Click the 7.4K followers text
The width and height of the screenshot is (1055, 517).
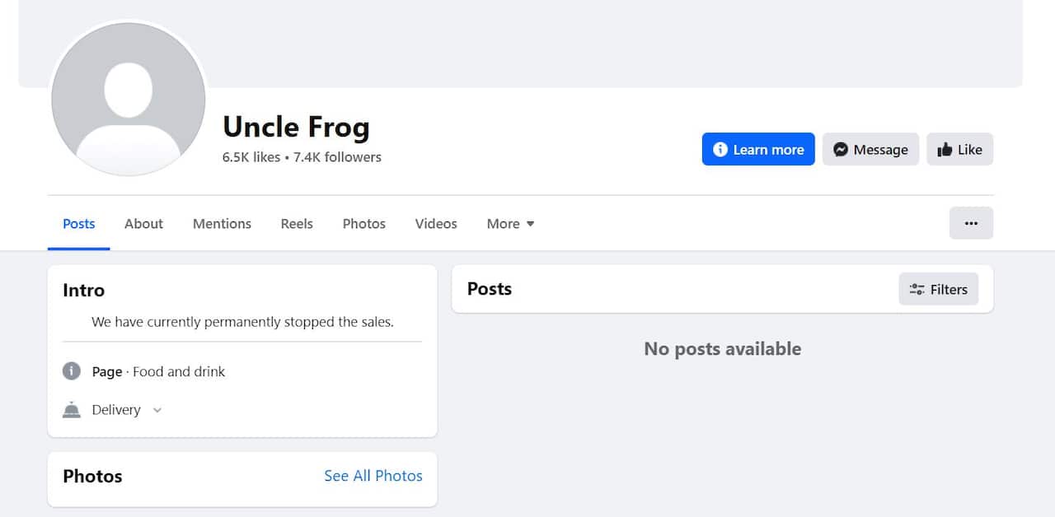[x=337, y=157]
